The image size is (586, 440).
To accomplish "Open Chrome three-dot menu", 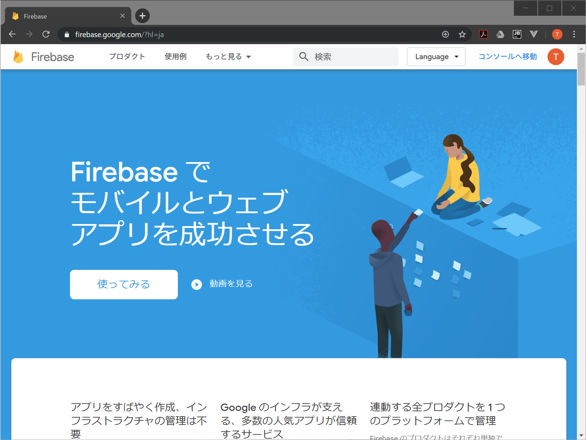I will tap(574, 34).
